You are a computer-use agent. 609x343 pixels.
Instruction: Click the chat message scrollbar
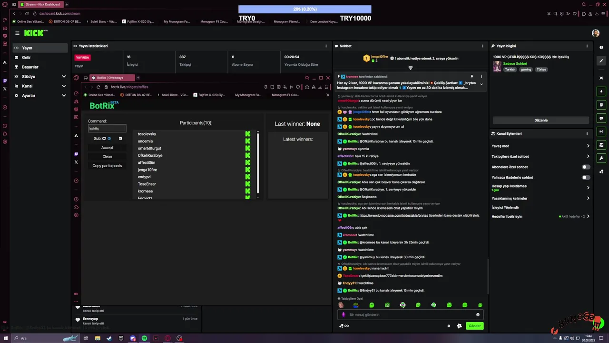click(488, 276)
